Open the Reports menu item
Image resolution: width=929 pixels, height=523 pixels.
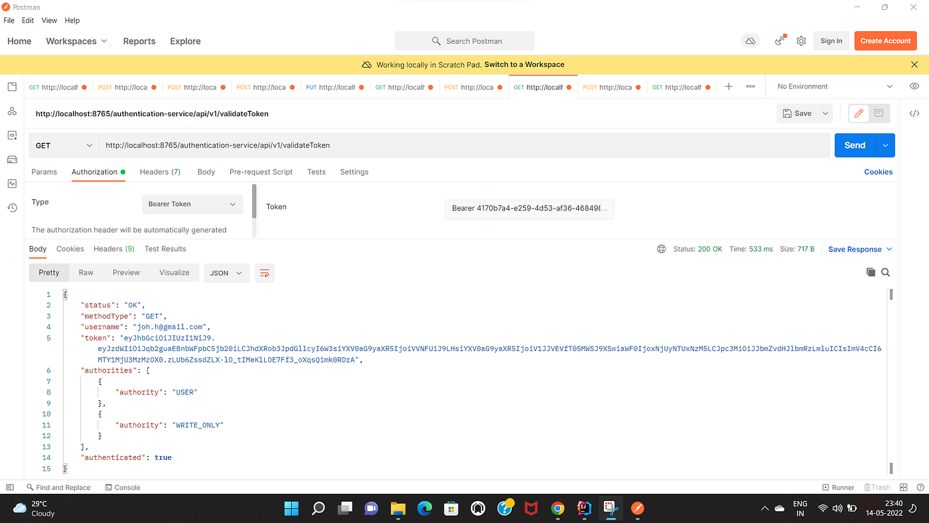click(139, 40)
